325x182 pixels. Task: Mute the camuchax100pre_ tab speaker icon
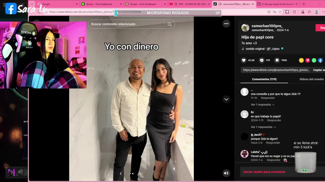(x=220, y=4)
